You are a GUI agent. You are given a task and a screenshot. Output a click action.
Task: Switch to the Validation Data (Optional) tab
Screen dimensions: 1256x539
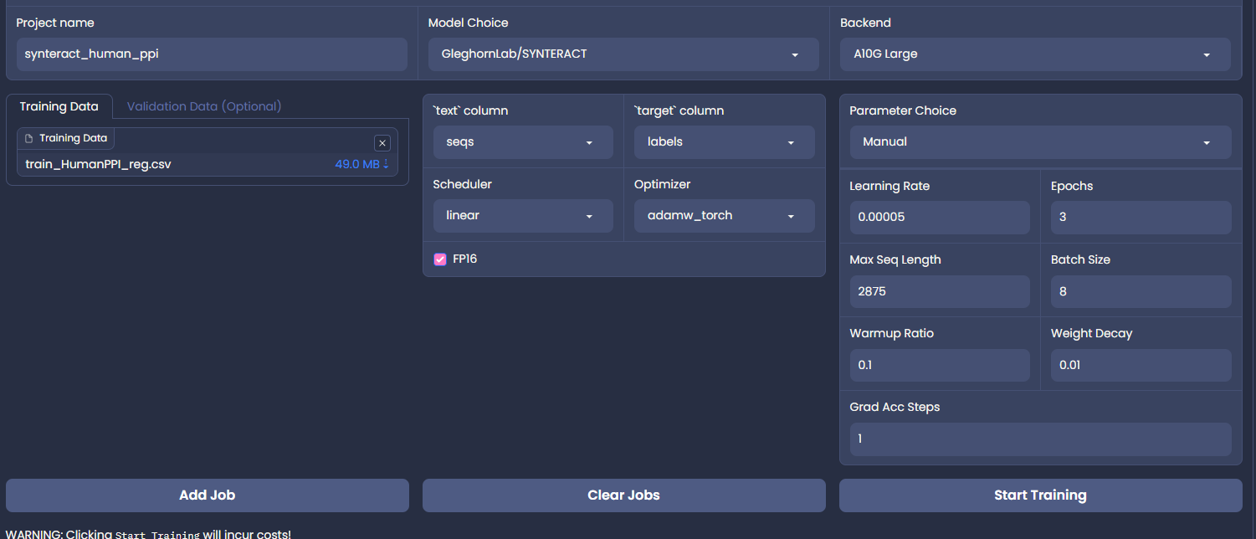(203, 106)
